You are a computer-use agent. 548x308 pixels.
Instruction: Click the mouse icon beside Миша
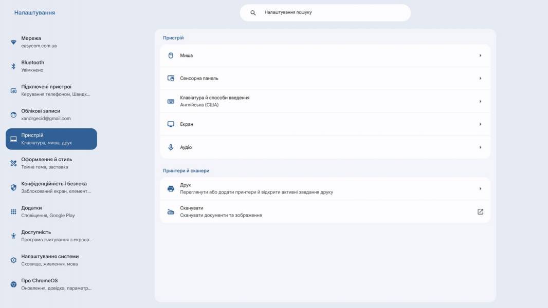tap(171, 55)
